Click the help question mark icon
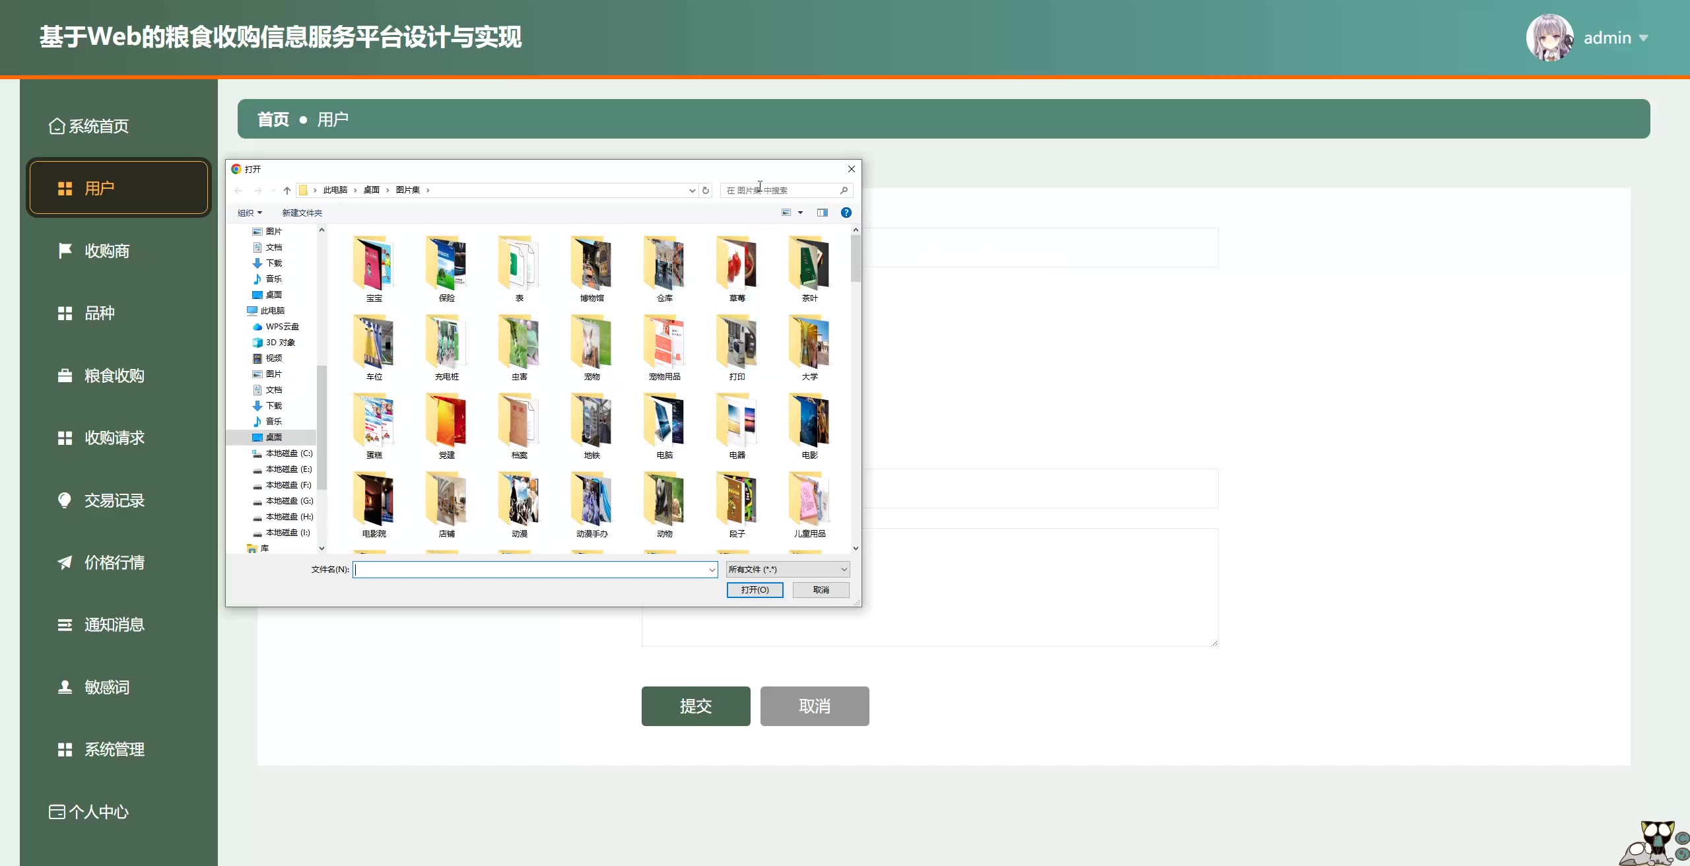This screenshot has height=866, width=1690. click(x=846, y=213)
